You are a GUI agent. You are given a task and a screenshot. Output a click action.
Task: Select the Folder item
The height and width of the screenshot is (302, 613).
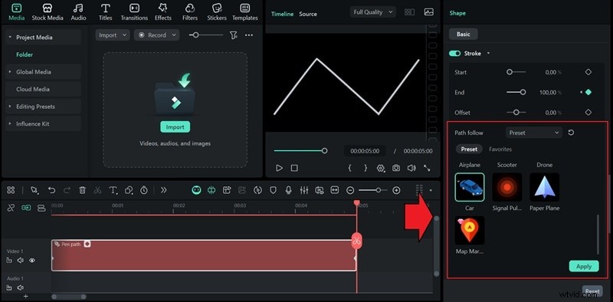point(25,54)
